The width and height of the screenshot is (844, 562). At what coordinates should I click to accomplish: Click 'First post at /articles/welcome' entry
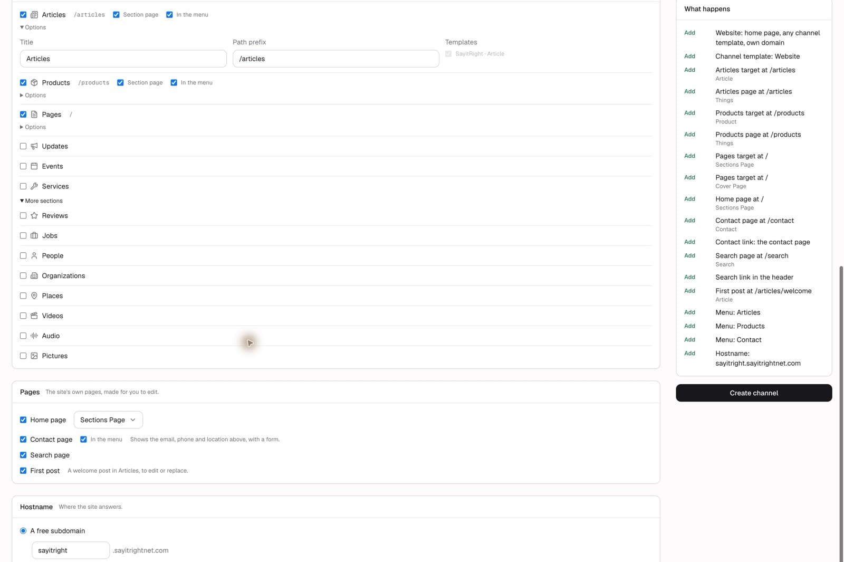tap(763, 291)
